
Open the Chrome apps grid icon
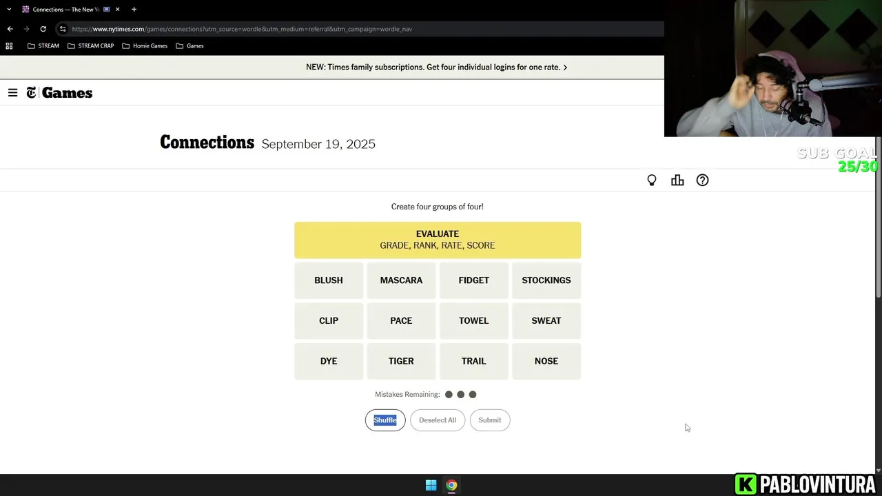9,46
